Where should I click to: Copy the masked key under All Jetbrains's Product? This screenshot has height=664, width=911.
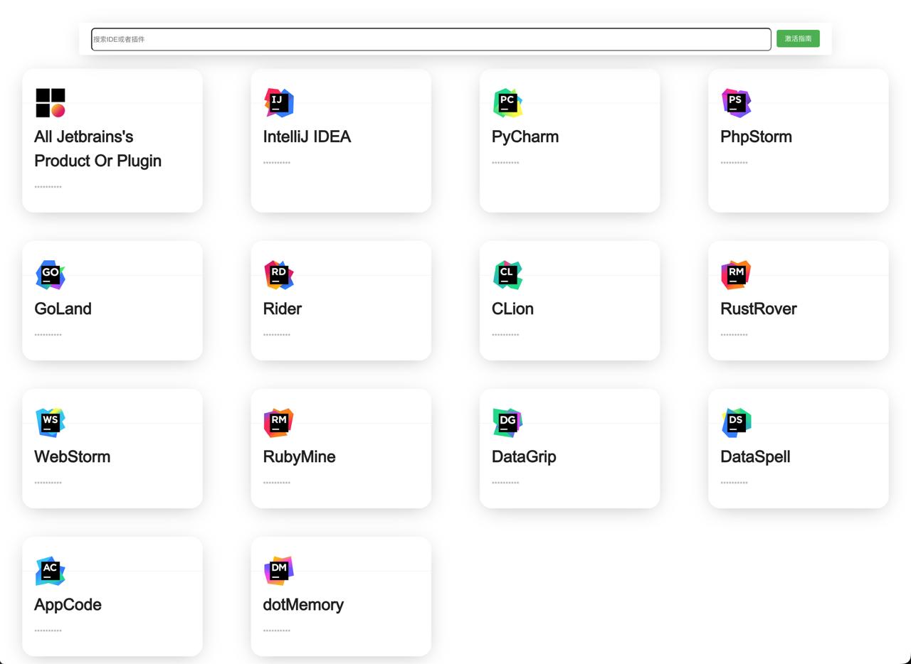(48, 188)
